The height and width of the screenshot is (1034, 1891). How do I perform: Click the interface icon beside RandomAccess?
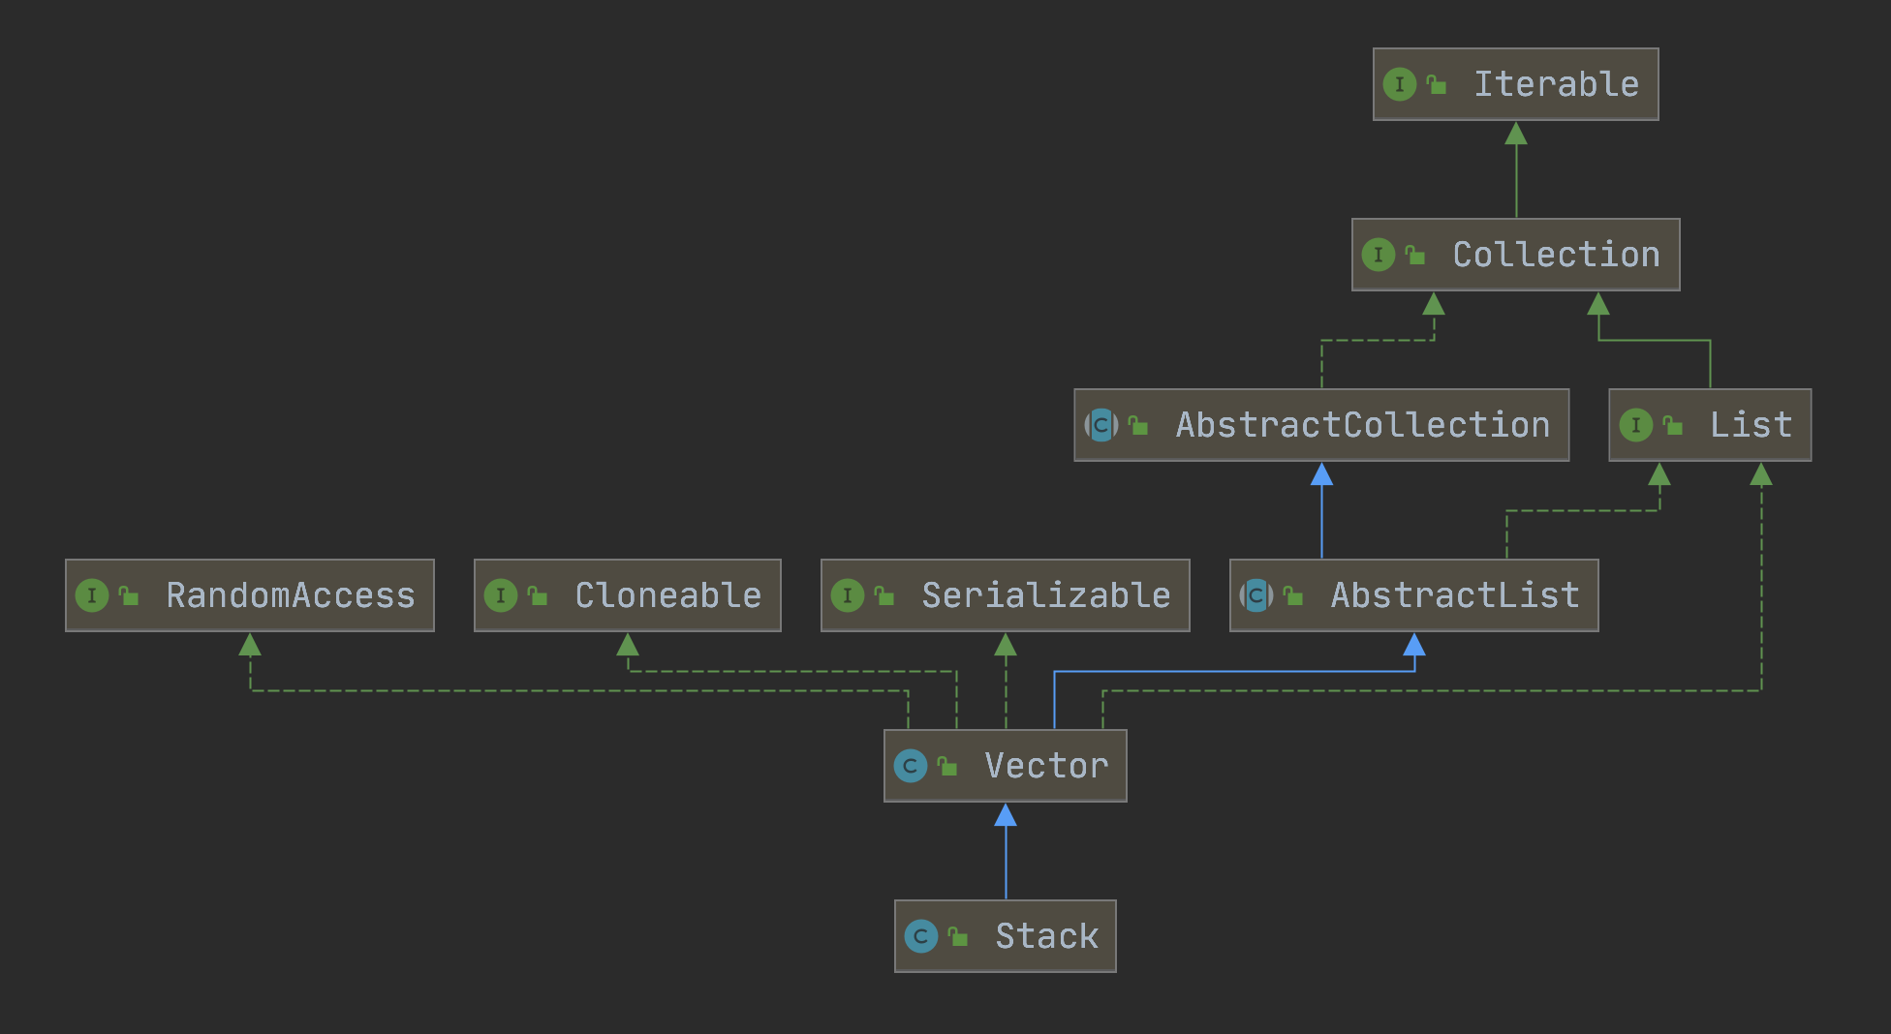click(x=92, y=595)
